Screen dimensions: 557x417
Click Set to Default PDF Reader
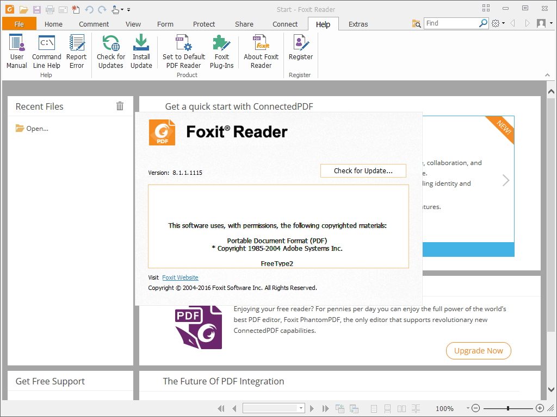click(x=183, y=51)
